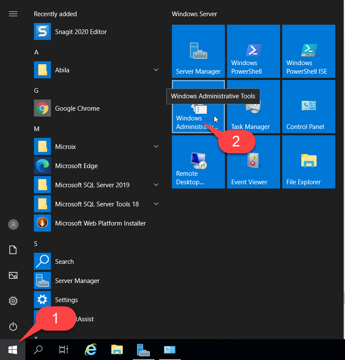Click the user account icon in sidebar

(13, 224)
